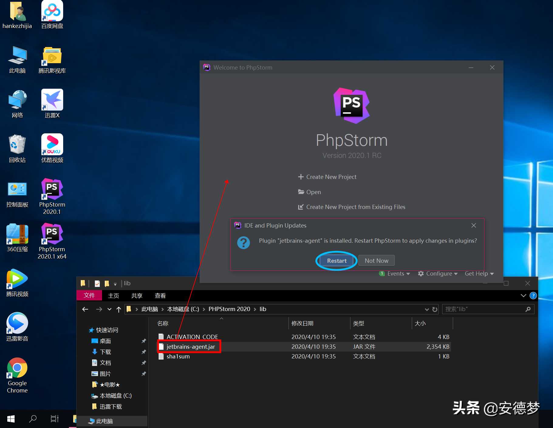This screenshot has height=428, width=553.
Task: Click Create New Project from Existing Files
Action: (352, 207)
